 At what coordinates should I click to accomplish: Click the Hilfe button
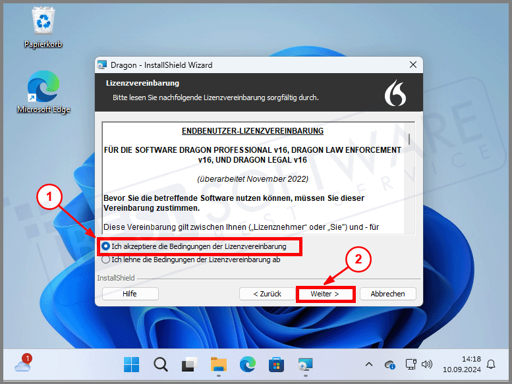tap(130, 294)
